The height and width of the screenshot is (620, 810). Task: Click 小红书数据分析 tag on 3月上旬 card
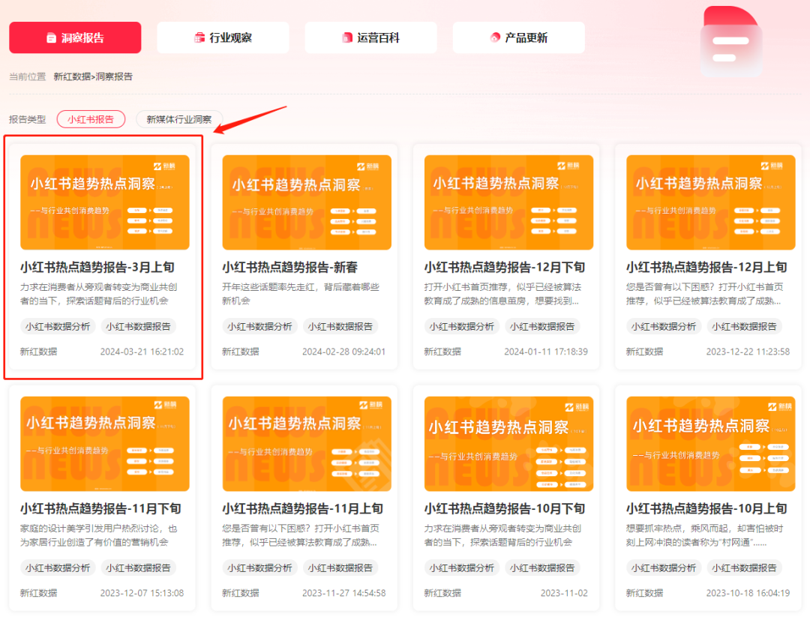(58, 327)
